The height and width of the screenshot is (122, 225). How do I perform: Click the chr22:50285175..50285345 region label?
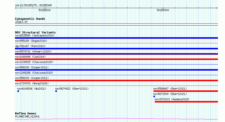pos(33,6)
